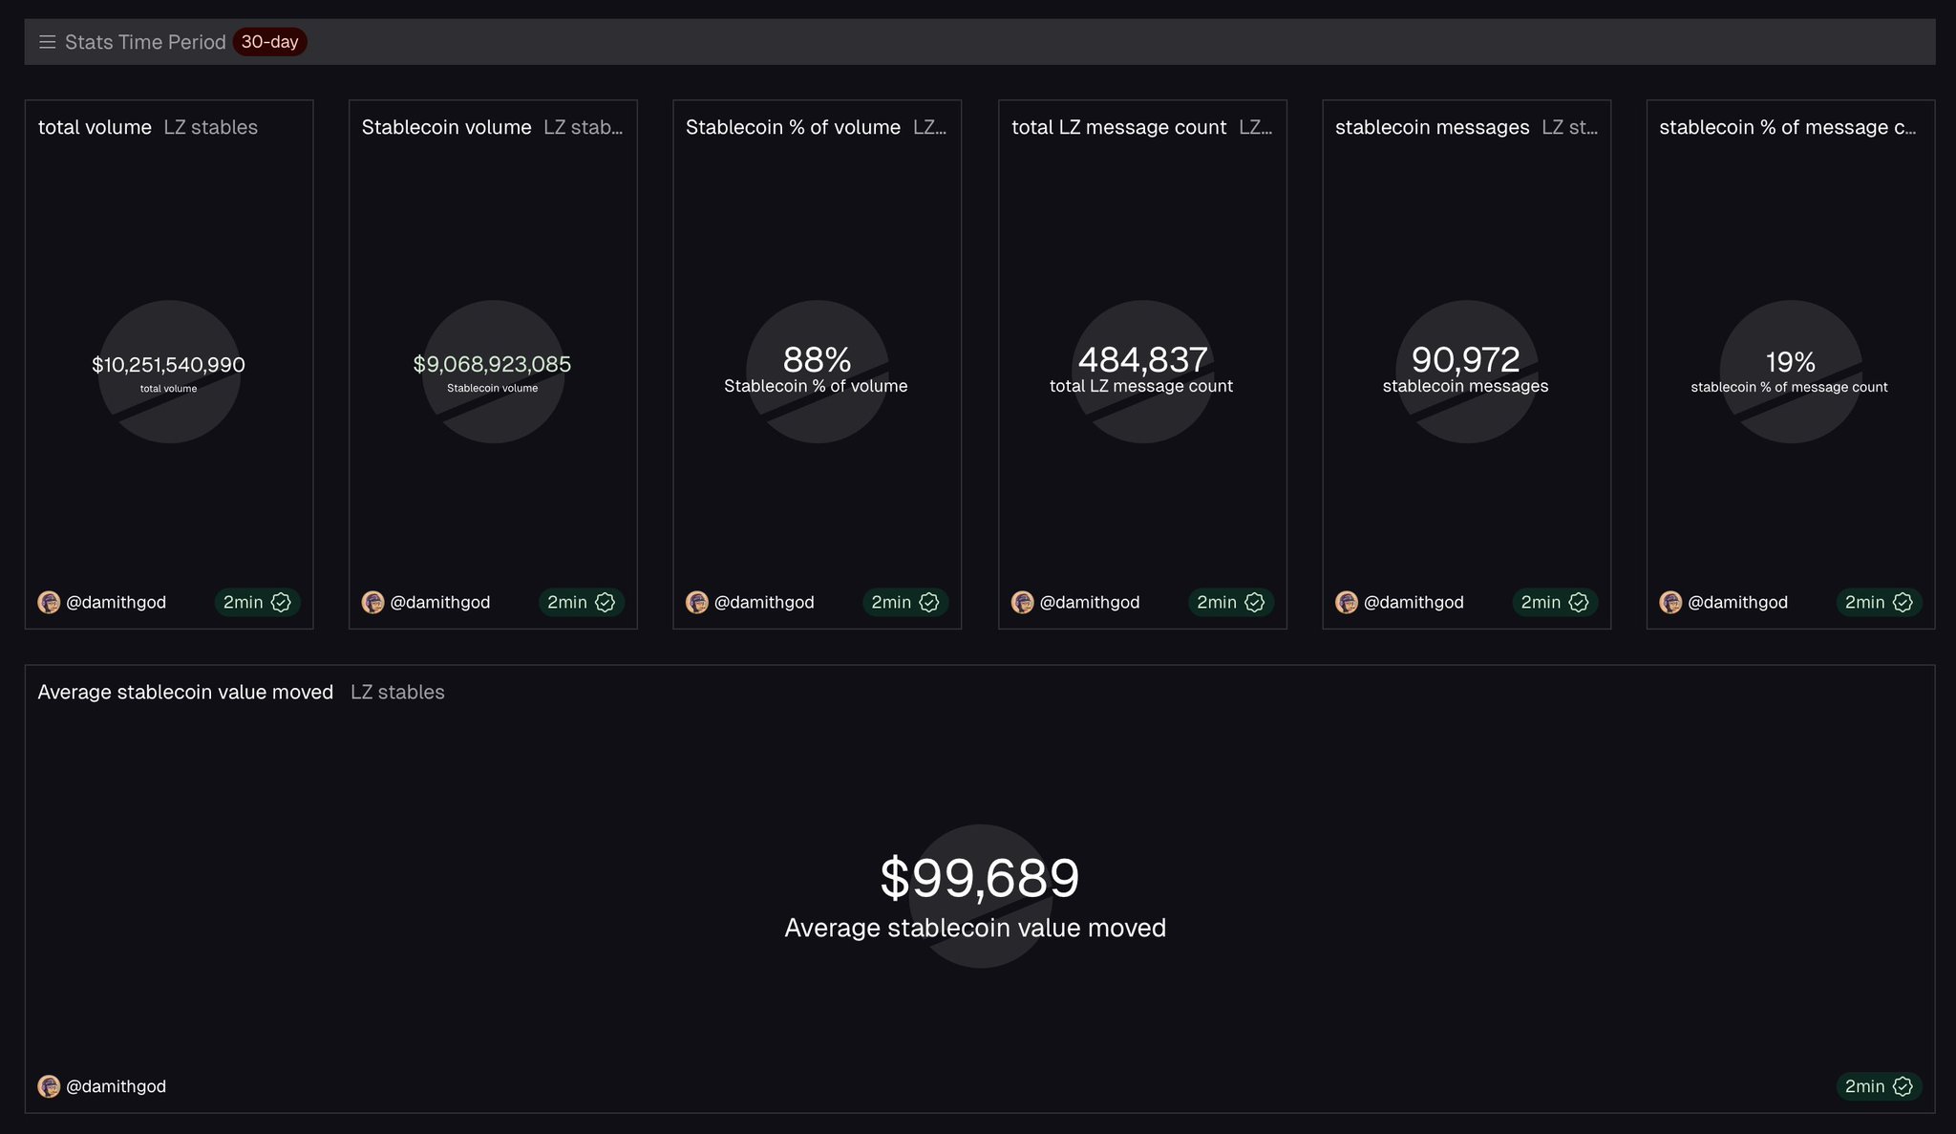Click verified checkmark in total LZ message count card

point(1255,602)
